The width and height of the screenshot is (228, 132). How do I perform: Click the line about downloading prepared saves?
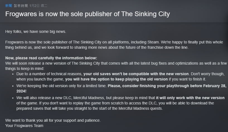tap(89, 109)
